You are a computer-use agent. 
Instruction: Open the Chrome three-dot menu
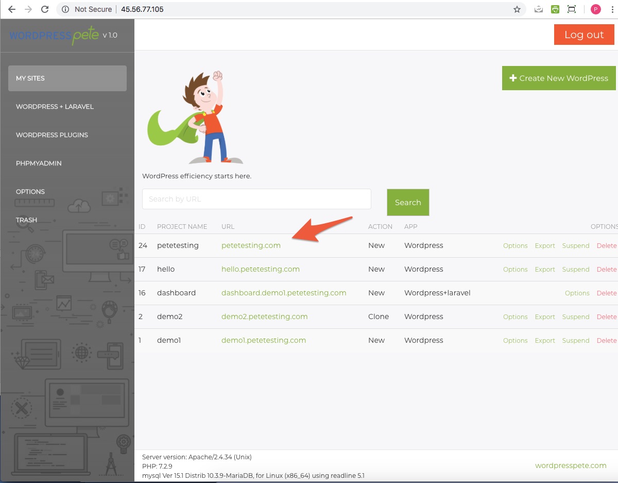(611, 9)
